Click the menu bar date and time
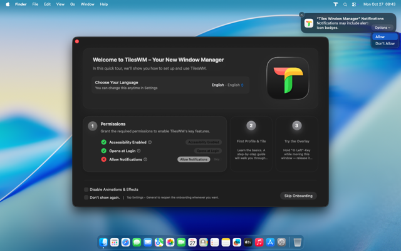 [x=379, y=4]
